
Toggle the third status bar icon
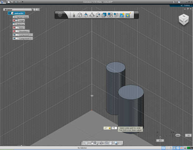click(171, 148)
